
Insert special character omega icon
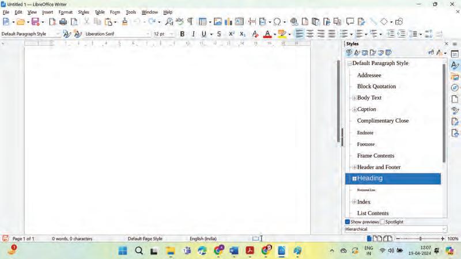(x=277, y=22)
